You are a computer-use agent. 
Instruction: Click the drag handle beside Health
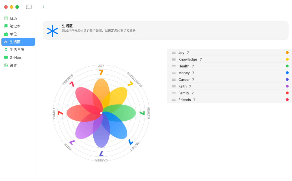point(174,66)
